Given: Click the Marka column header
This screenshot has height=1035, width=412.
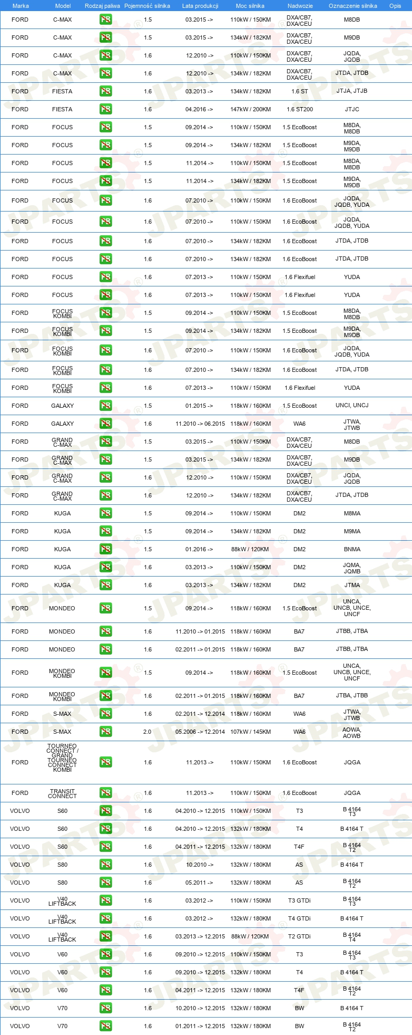Looking at the screenshot, I should 21,6.
